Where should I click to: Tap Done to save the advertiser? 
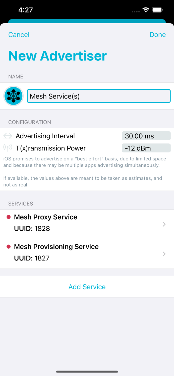tap(158, 35)
